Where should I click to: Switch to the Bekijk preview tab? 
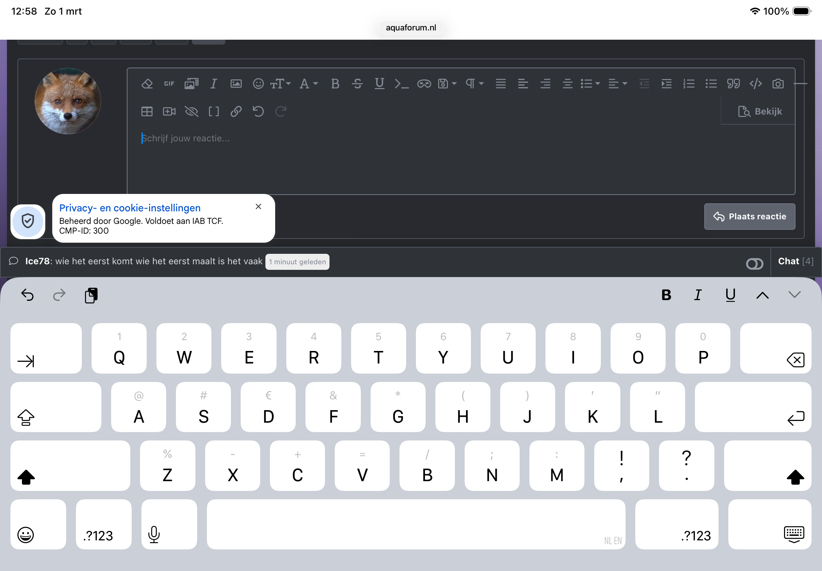tap(760, 112)
